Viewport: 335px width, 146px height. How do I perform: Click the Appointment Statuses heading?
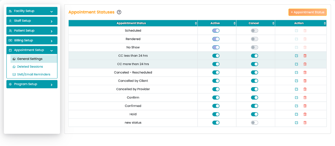(x=92, y=12)
